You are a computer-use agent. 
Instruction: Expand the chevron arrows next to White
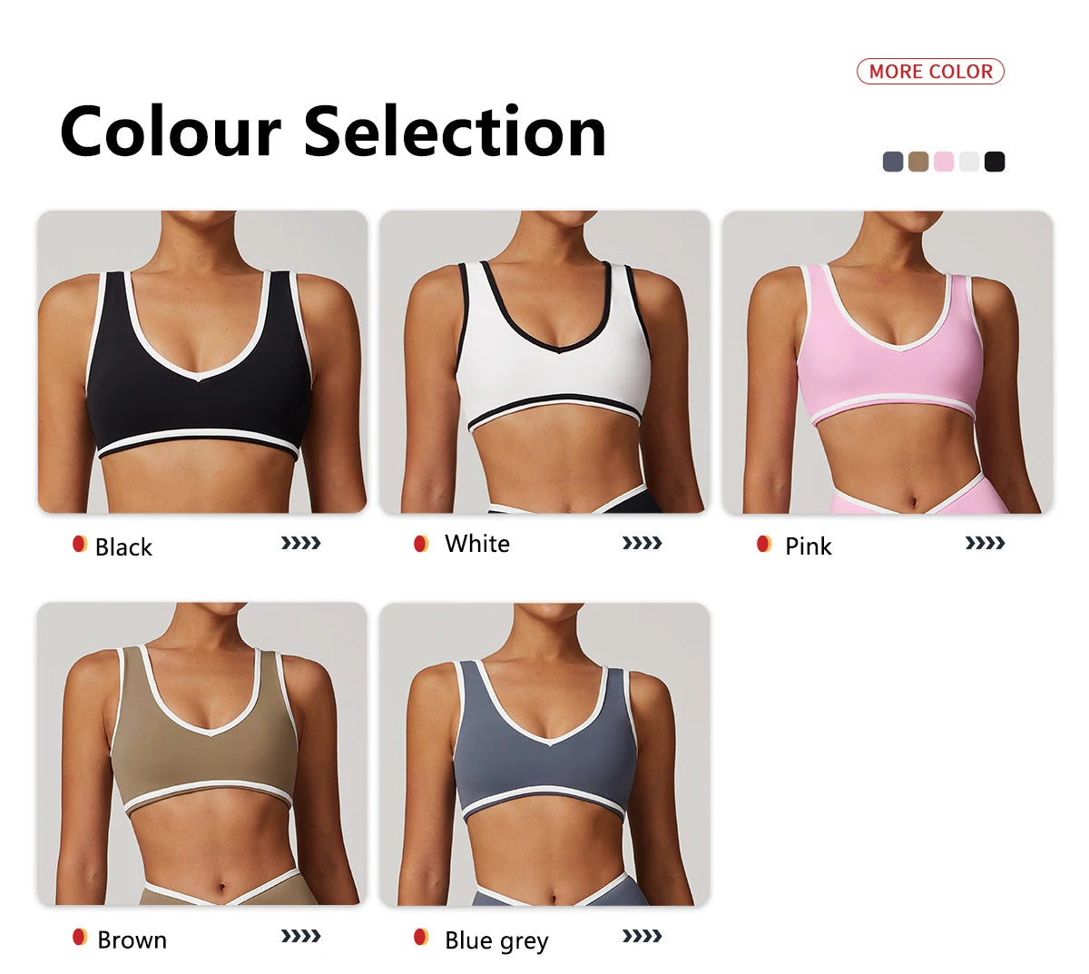coord(643,544)
